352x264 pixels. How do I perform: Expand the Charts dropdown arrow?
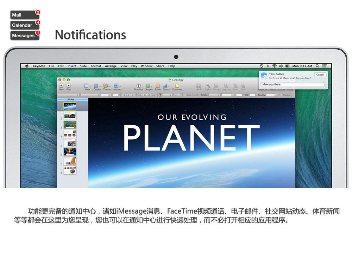(x=169, y=87)
